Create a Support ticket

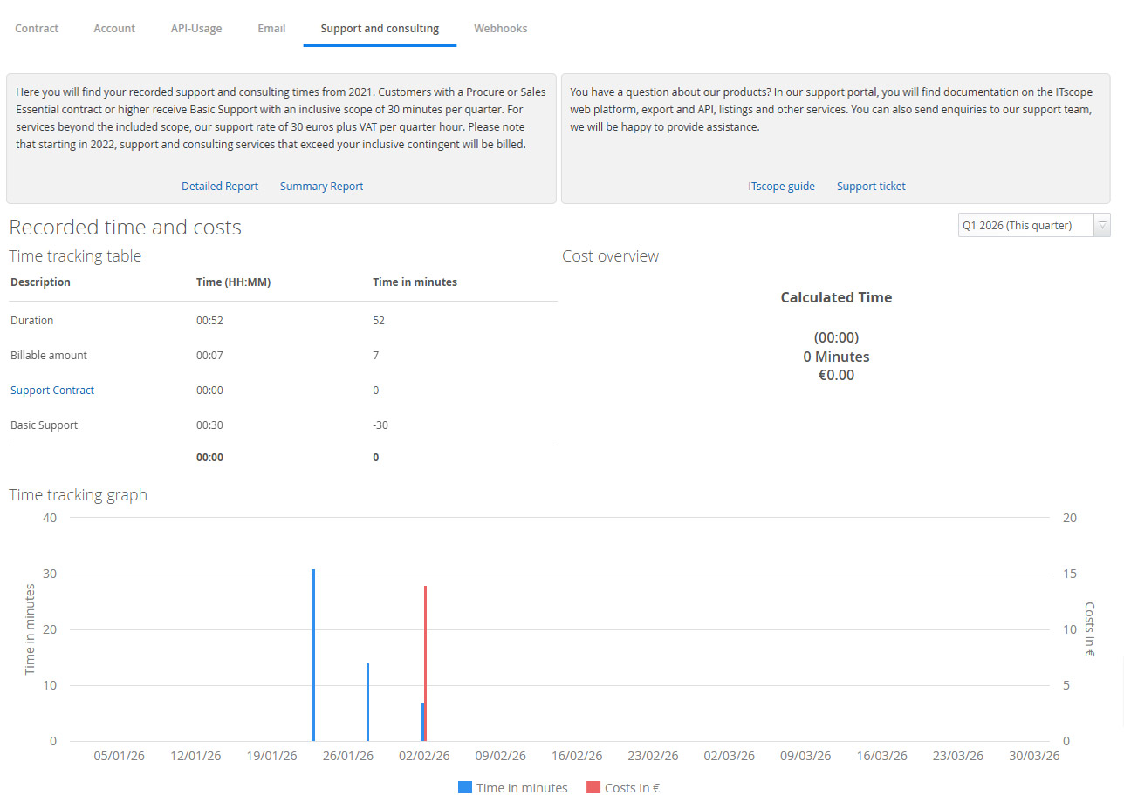tap(870, 186)
